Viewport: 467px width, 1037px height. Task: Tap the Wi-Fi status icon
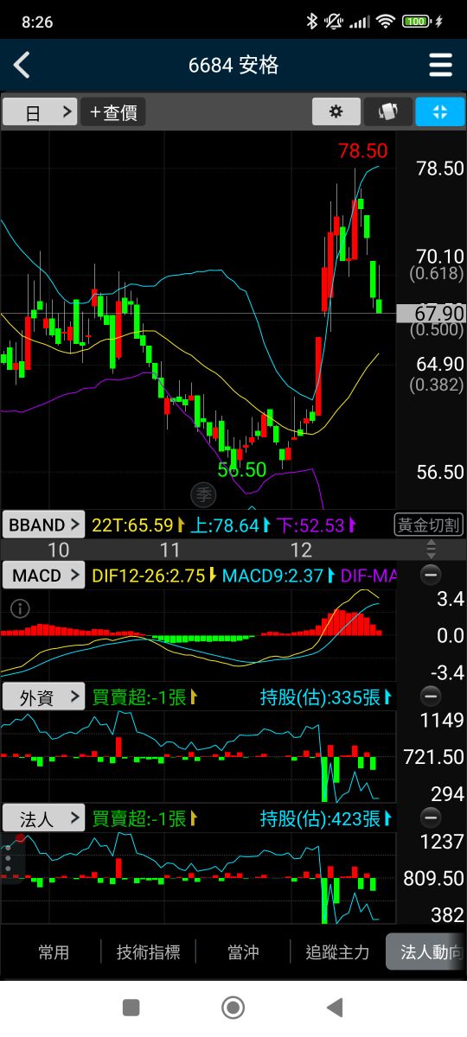(x=385, y=22)
